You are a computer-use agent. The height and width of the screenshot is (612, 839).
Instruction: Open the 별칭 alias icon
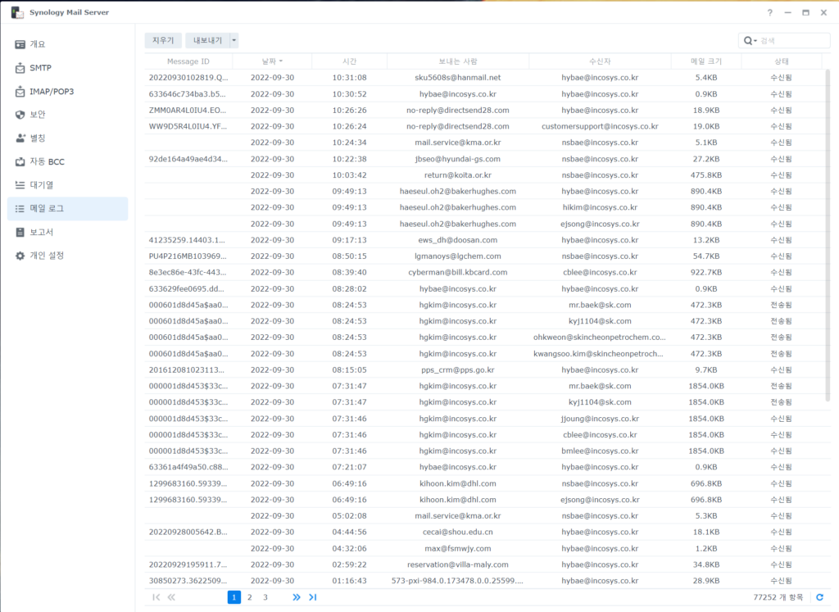20,138
